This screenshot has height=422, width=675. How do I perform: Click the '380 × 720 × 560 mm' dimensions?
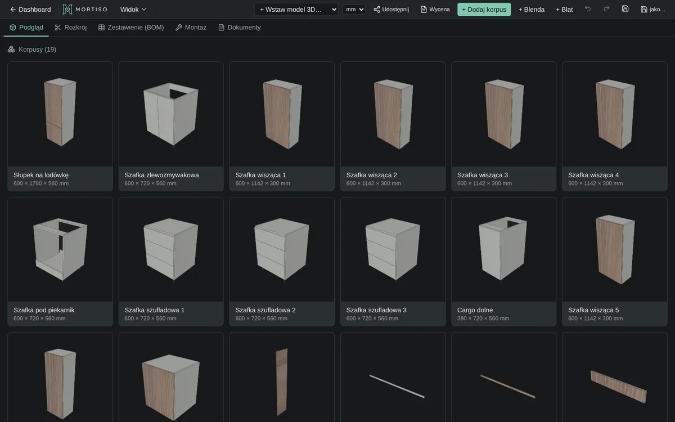(x=483, y=318)
